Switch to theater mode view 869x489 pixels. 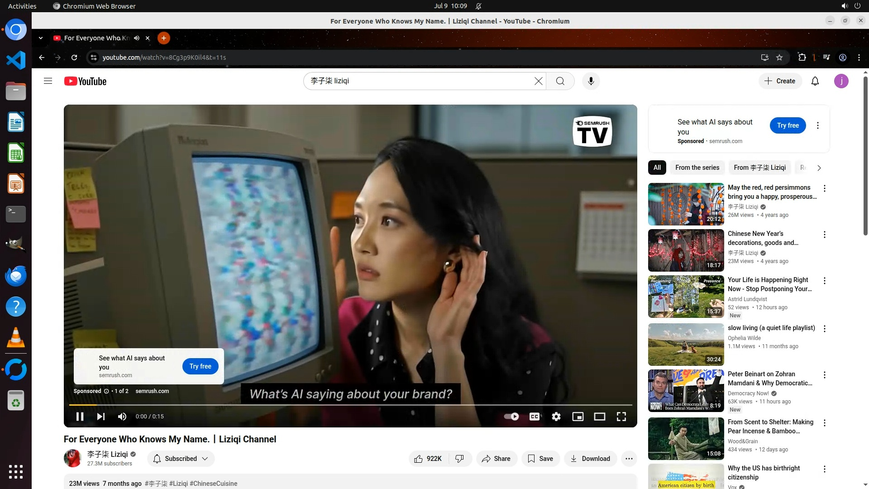[x=600, y=417]
